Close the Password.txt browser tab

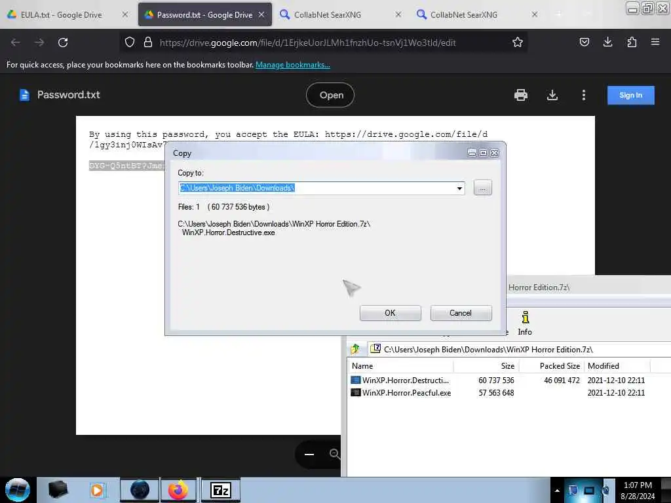click(261, 14)
